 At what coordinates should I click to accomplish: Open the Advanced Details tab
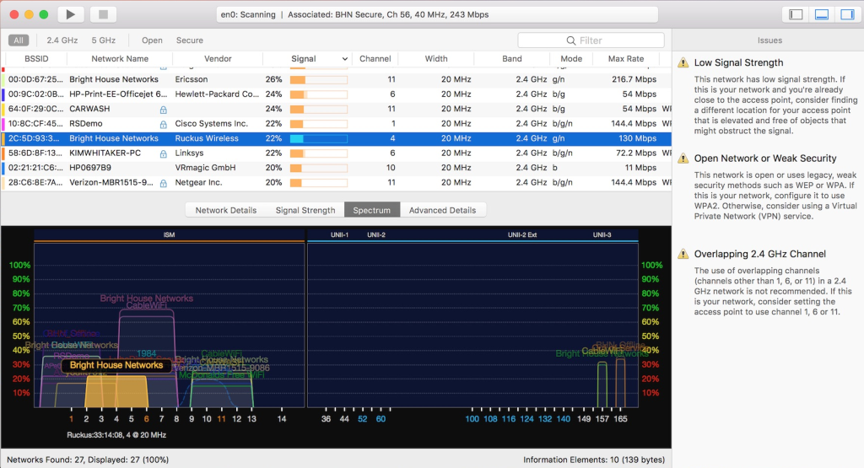(x=441, y=210)
